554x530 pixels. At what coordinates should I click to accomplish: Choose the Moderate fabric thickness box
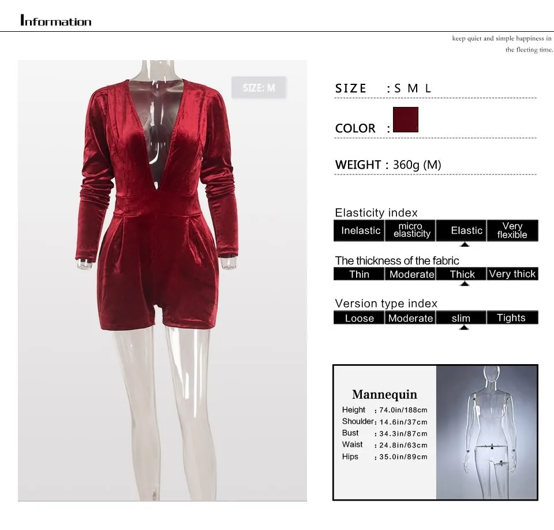point(410,274)
